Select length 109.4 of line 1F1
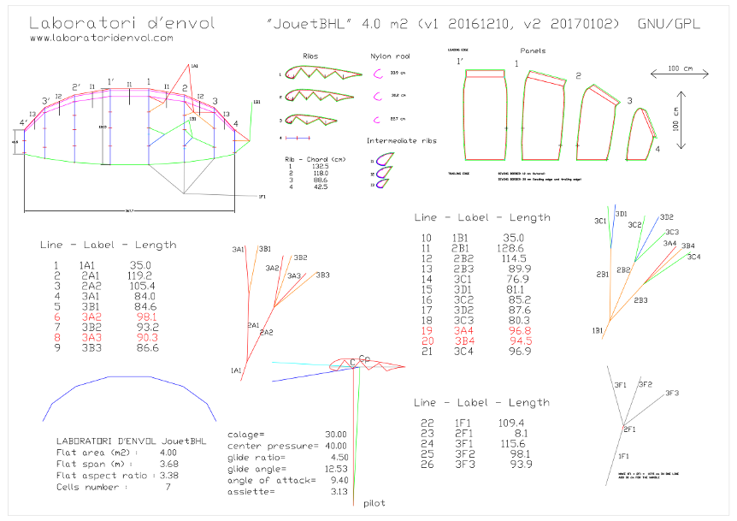Screen dimensions: 737x521 tap(511, 423)
